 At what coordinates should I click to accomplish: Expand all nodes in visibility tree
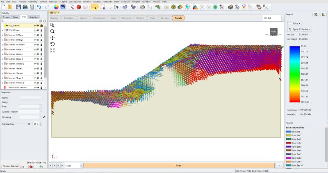pyautogui.click(x=41, y=21)
